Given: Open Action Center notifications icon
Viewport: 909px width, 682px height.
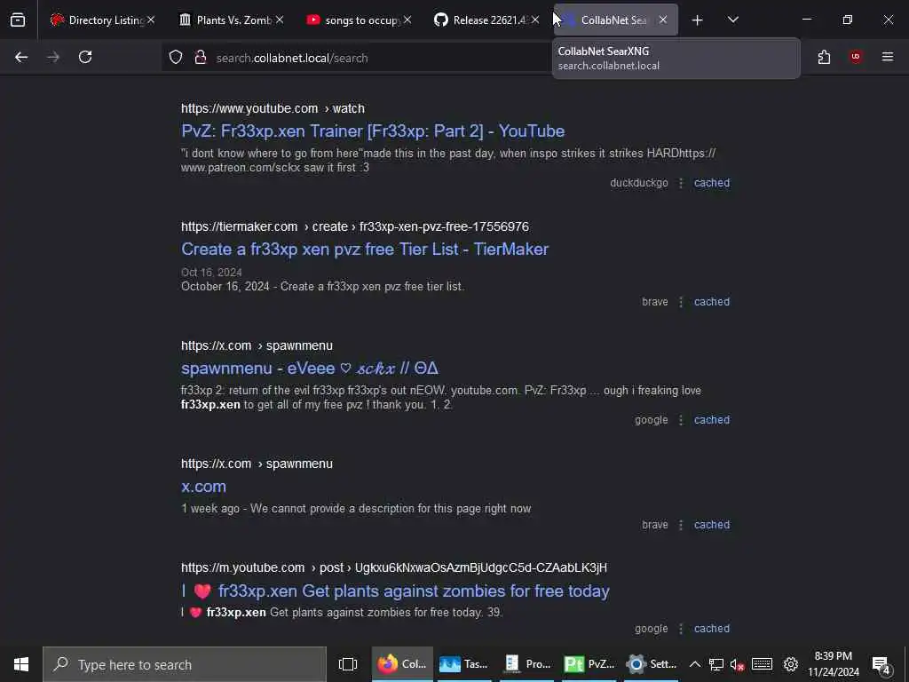Looking at the screenshot, I should [x=881, y=664].
